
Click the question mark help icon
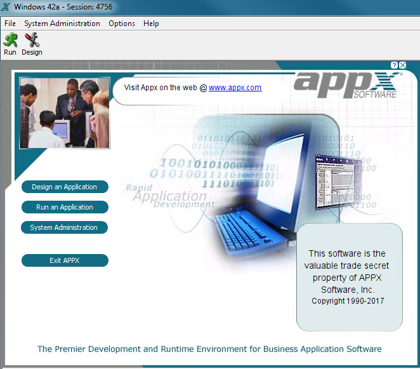[394, 65]
